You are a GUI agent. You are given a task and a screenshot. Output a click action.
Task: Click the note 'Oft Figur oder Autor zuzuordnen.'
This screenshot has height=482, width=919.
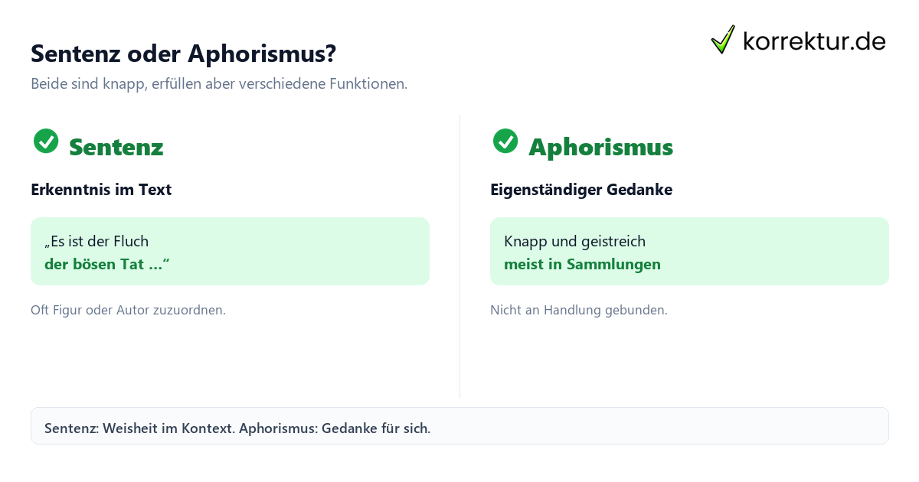(128, 310)
